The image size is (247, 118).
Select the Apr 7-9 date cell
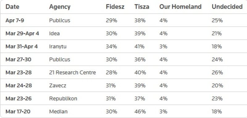15,20
